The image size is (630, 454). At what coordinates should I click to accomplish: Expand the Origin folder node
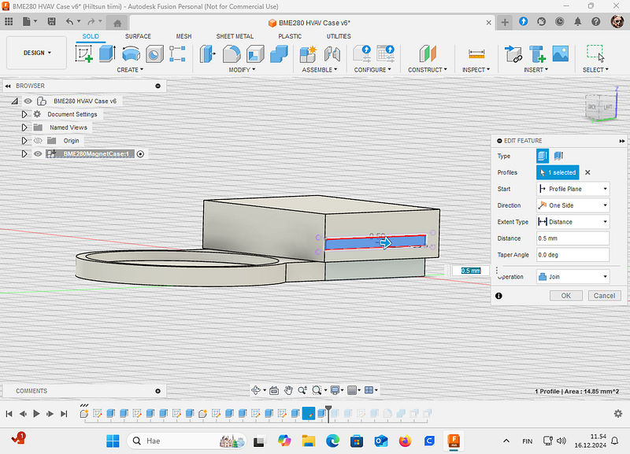pyautogui.click(x=24, y=141)
